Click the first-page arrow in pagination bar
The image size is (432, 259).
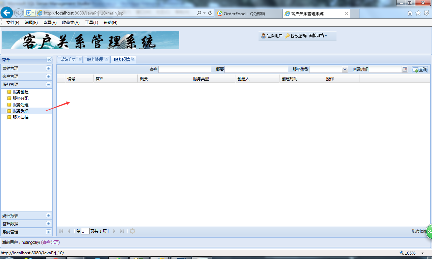(61, 231)
